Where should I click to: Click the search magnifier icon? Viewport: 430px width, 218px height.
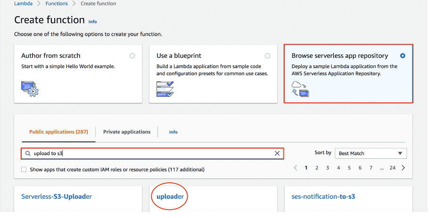click(x=28, y=154)
